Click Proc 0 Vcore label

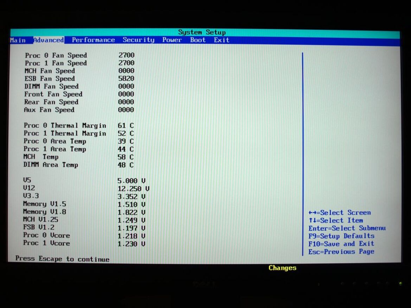coord(47,235)
